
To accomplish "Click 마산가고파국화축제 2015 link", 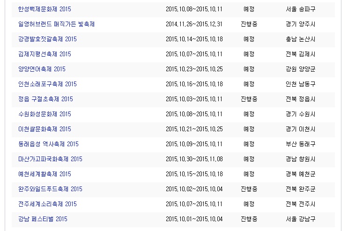I will tap(50, 159).
